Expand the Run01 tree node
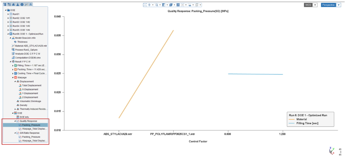 [x=8, y=14]
